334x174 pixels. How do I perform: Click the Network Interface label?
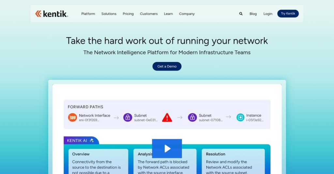coord(95,115)
